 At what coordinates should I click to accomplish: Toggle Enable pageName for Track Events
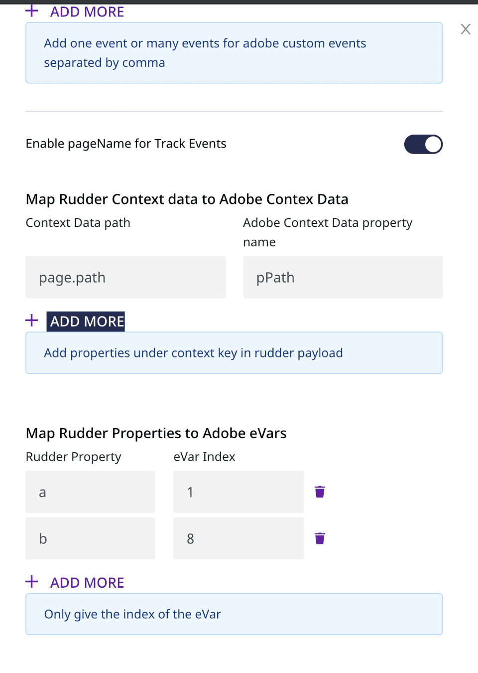click(x=423, y=145)
